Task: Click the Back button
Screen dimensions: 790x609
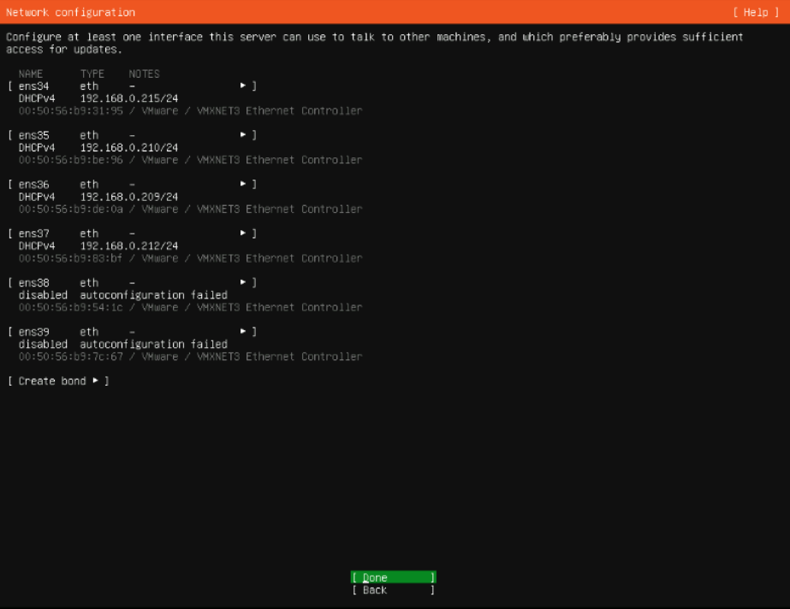Action: [x=394, y=590]
